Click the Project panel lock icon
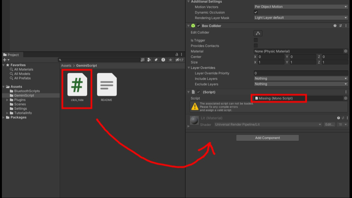This screenshot has width=352, height=198. 177,55
